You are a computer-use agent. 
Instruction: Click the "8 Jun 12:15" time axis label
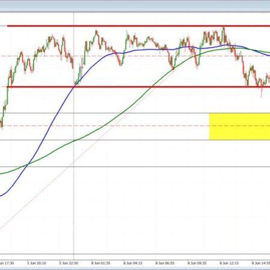pyautogui.click(x=229, y=263)
